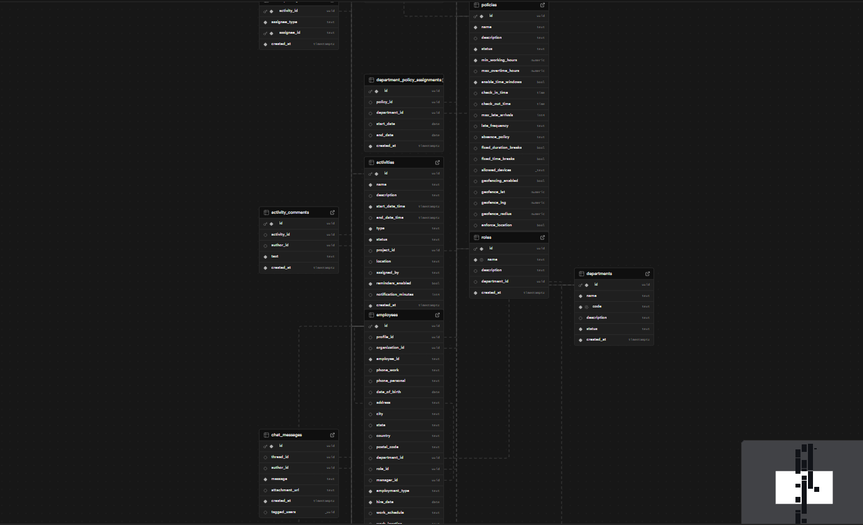Click the start_date_time column in activities
The height and width of the screenshot is (525, 863).
coord(404,206)
